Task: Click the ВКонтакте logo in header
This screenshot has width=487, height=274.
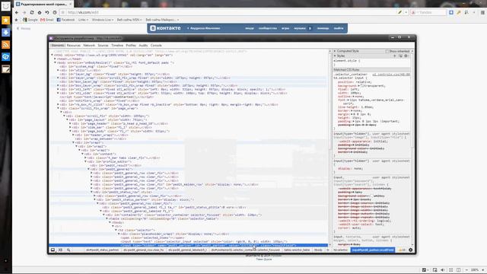Action: click(x=165, y=28)
